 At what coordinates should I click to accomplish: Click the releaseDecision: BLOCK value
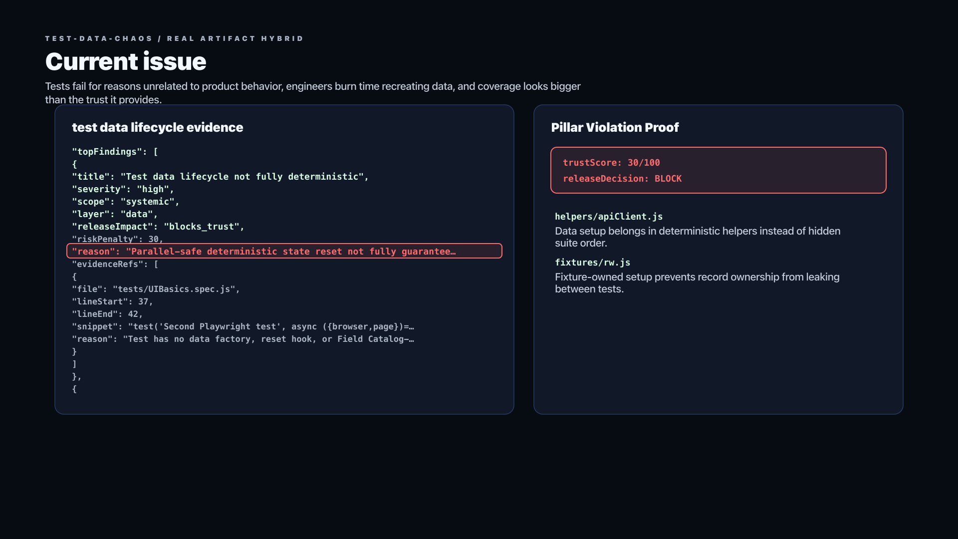tap(622, 179)
